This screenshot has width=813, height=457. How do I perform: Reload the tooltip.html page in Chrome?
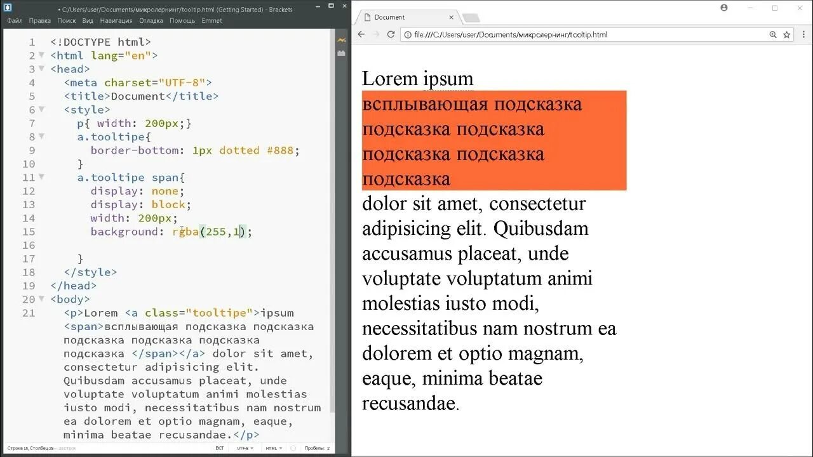[391, 34]
